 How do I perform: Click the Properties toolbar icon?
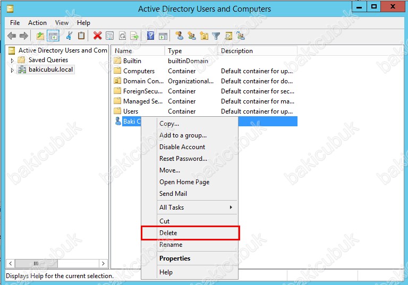point(109,36)
